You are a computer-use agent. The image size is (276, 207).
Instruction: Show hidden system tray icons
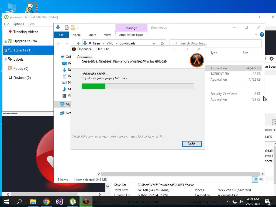coord(228,202)
